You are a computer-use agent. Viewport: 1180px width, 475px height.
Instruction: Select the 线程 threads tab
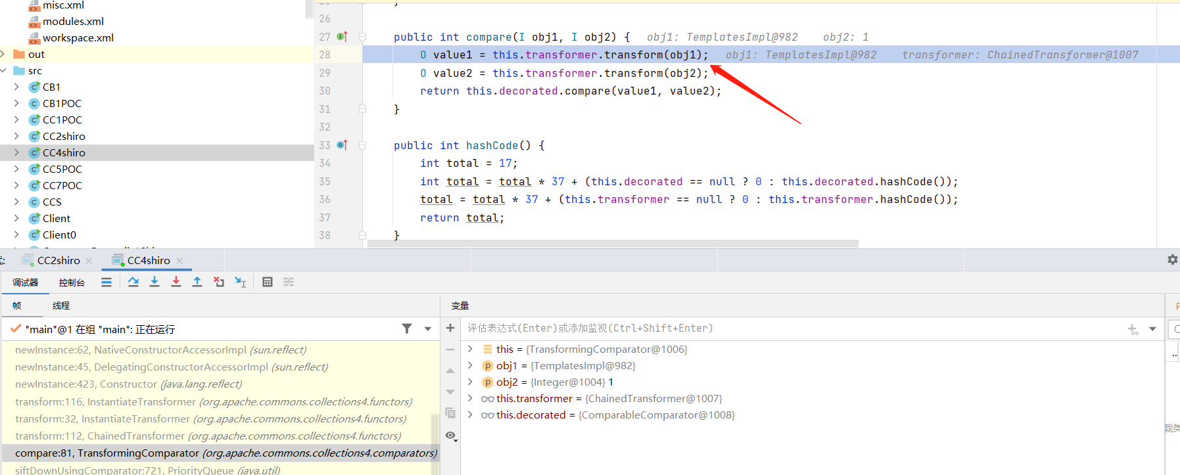click(61, 305)
